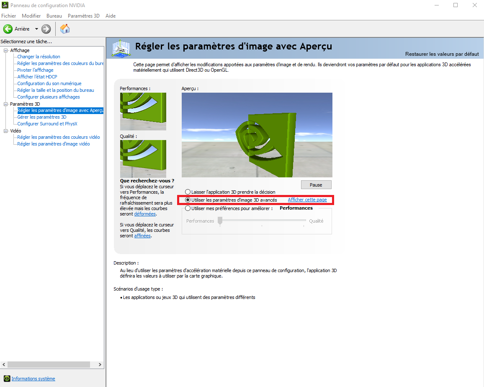This screenshot has width=484, height=387.
Task: Open Régler les paramètres d'image vidéo
Action: point(54,144)
